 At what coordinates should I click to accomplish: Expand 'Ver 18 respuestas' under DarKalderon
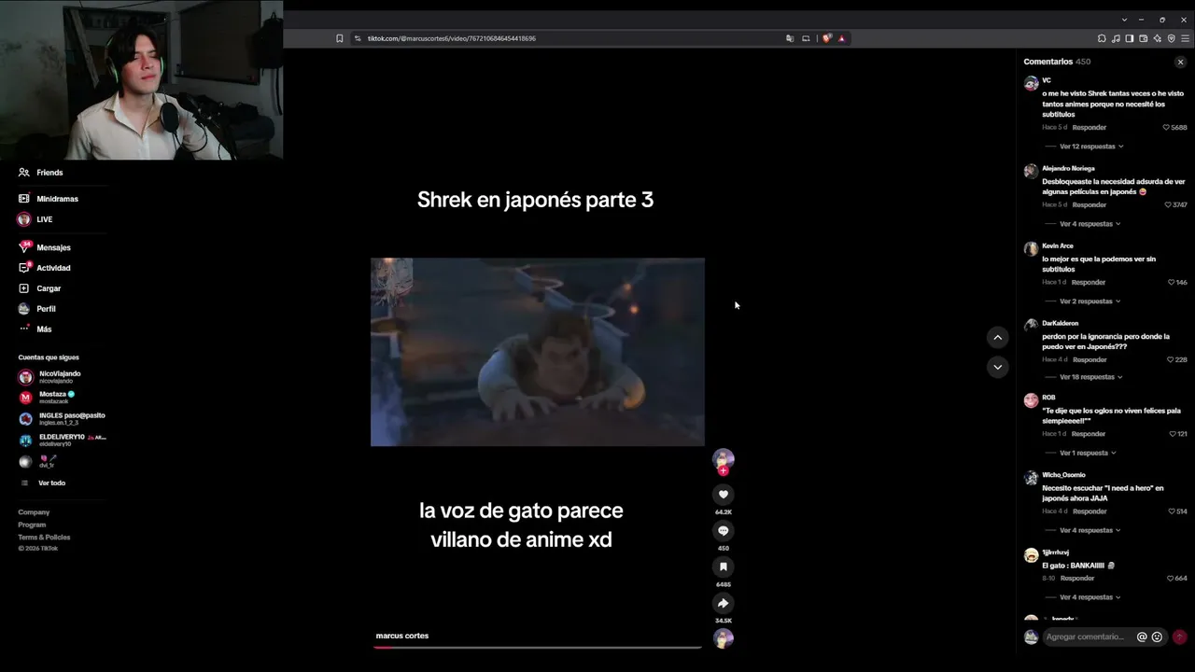pyautogui.click(x=1091, y=377)
